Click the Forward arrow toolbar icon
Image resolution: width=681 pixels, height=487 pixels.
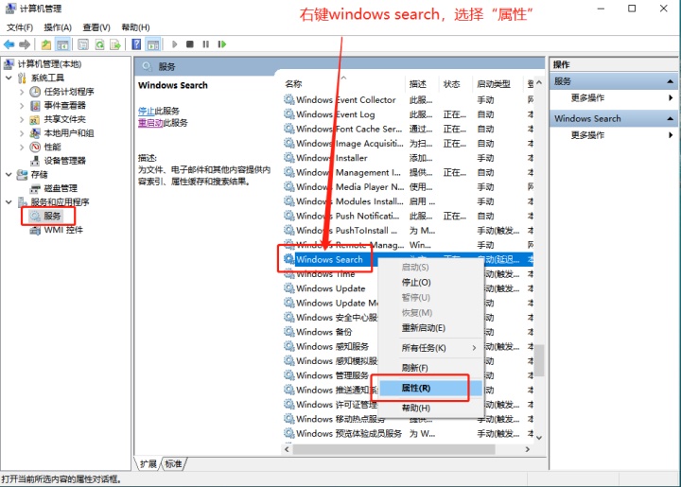[25, 44]
